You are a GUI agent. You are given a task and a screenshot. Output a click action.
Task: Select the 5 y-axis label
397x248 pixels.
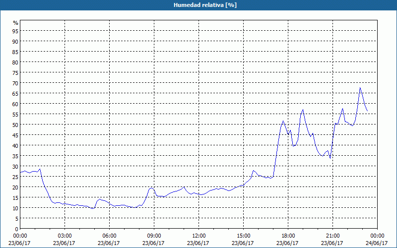pos(17,218)
